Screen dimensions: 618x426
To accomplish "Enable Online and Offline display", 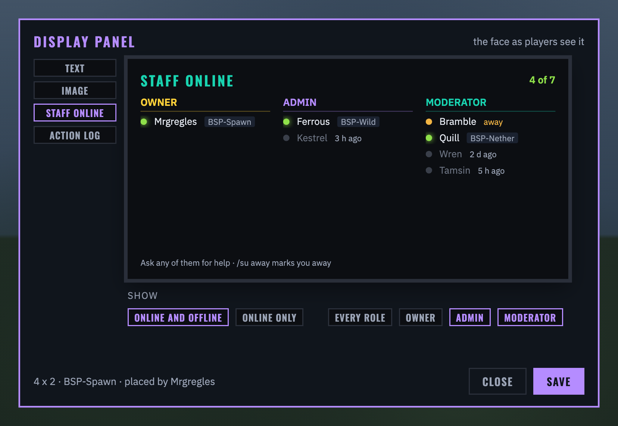I will [x=178, y=317].
